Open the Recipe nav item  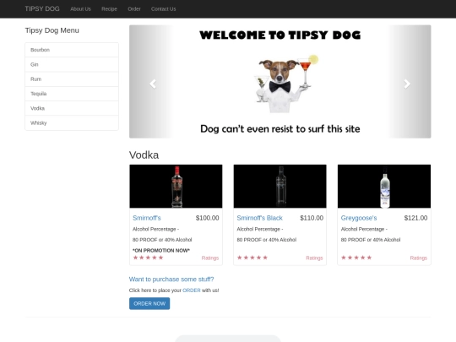(x=109, y=9)
